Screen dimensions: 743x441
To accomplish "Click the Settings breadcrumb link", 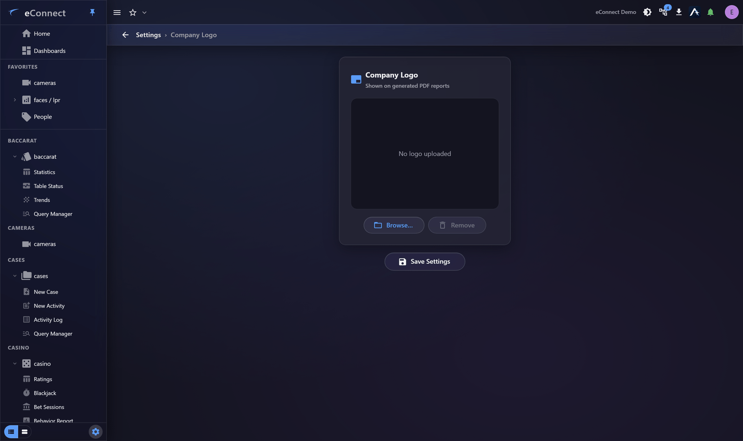I will point(148,35).
